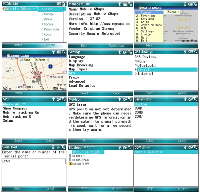Click the serial port name input field
Screen dimensions: 200x193
click(34, 161)
